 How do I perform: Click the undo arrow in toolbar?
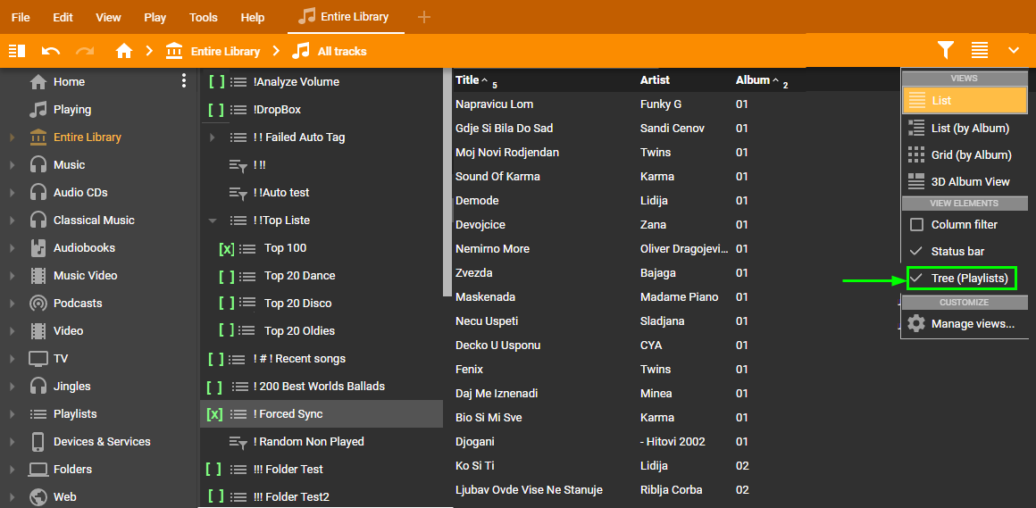tap(51, 51)
